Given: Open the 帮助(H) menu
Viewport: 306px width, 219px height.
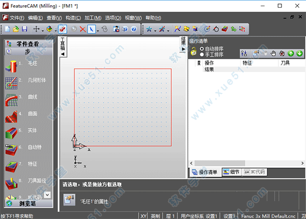Looking at the screenshot, I should [154, 18].
